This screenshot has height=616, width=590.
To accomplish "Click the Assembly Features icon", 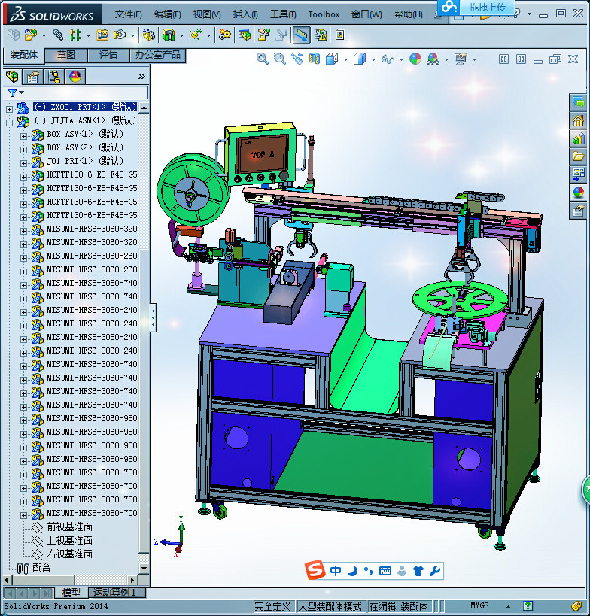I will point(169,35).
